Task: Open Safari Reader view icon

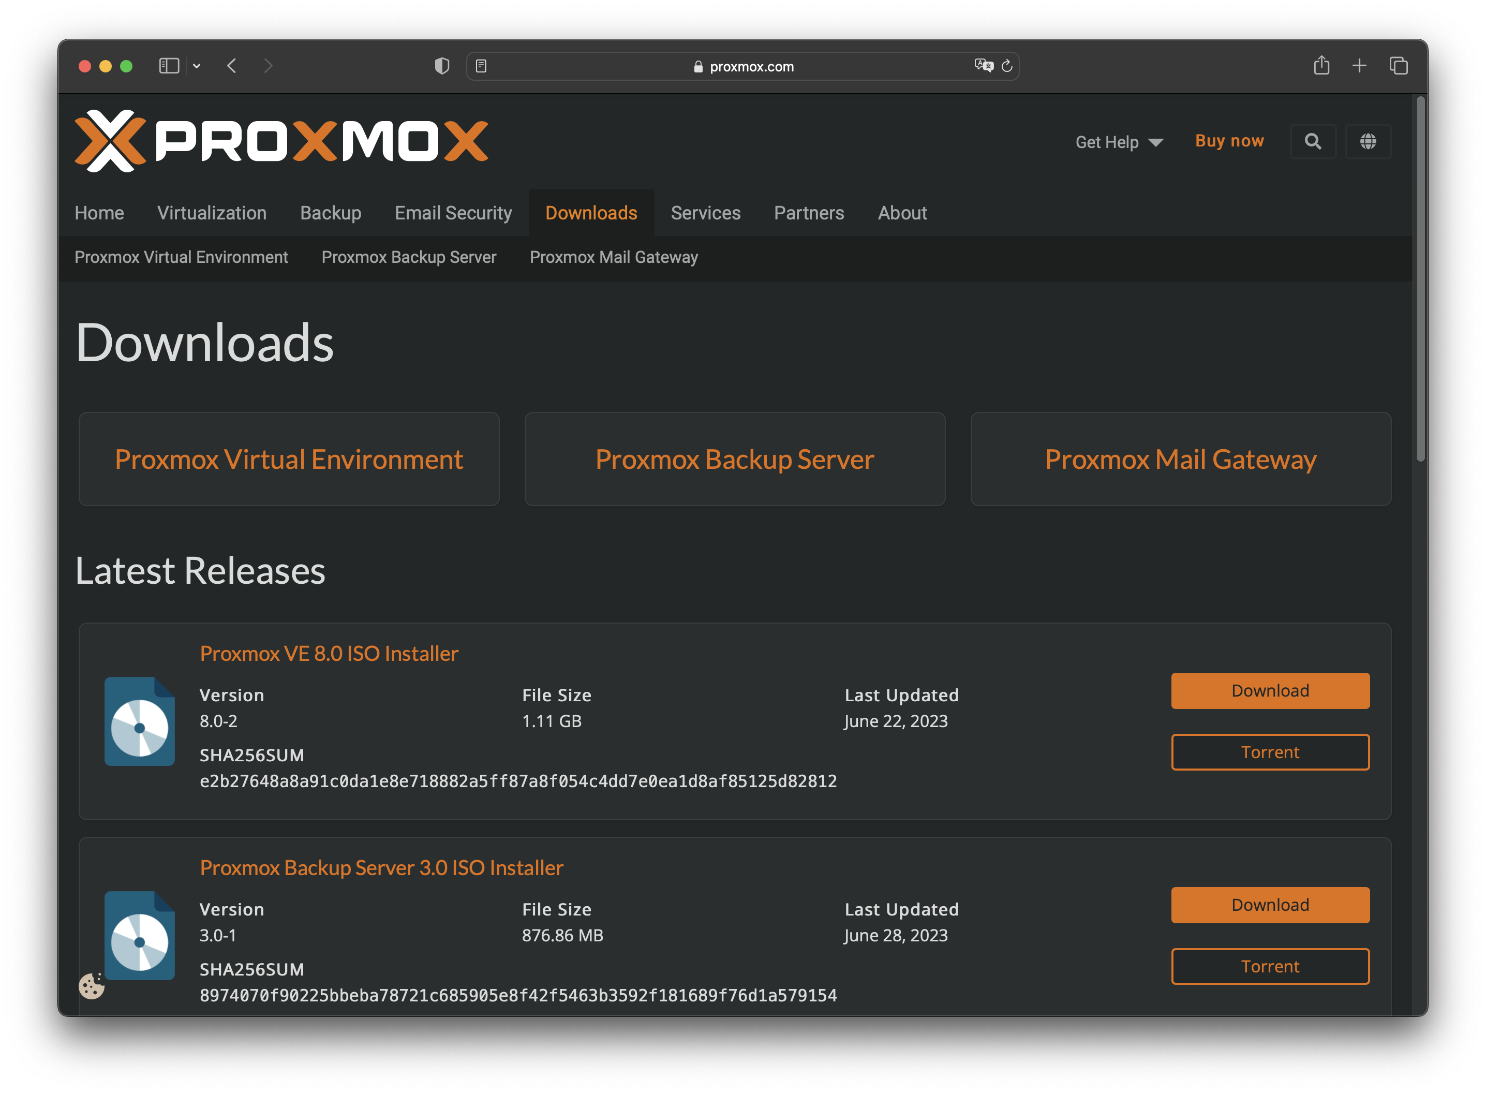Action: click(481, 66)
